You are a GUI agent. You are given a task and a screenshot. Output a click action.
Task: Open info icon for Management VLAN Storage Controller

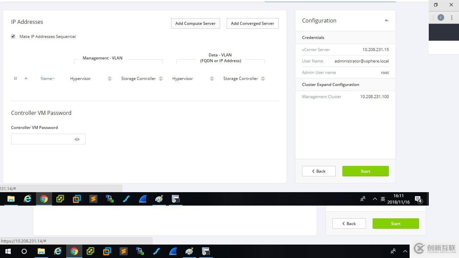161,79
